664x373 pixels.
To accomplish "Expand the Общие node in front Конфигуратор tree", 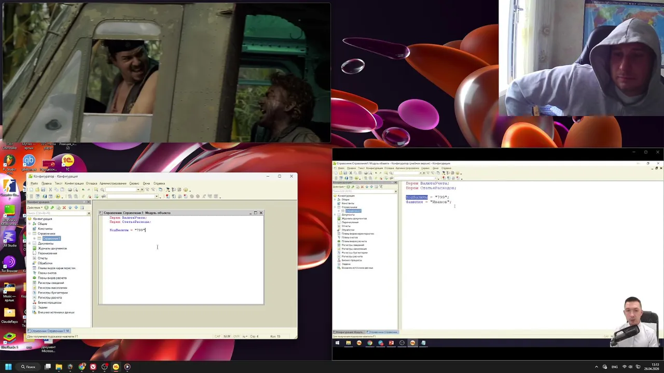I will pos(30,224).
